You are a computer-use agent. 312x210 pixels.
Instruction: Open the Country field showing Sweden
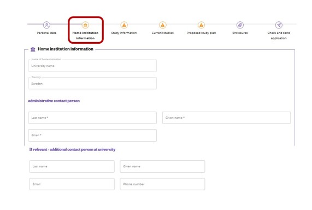click(x=92, y=83)
